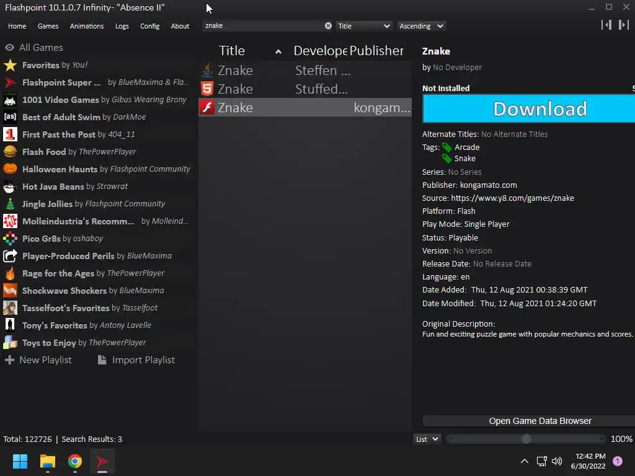This screenshot has height=476, width=635.
Task: Click the Molleindustria's Recommendations icon
Action: tap(10, 221)
